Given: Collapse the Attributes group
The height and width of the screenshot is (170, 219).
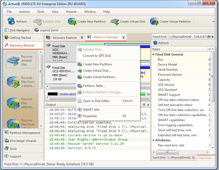Looking at the screenshot, I should [153, 140].
